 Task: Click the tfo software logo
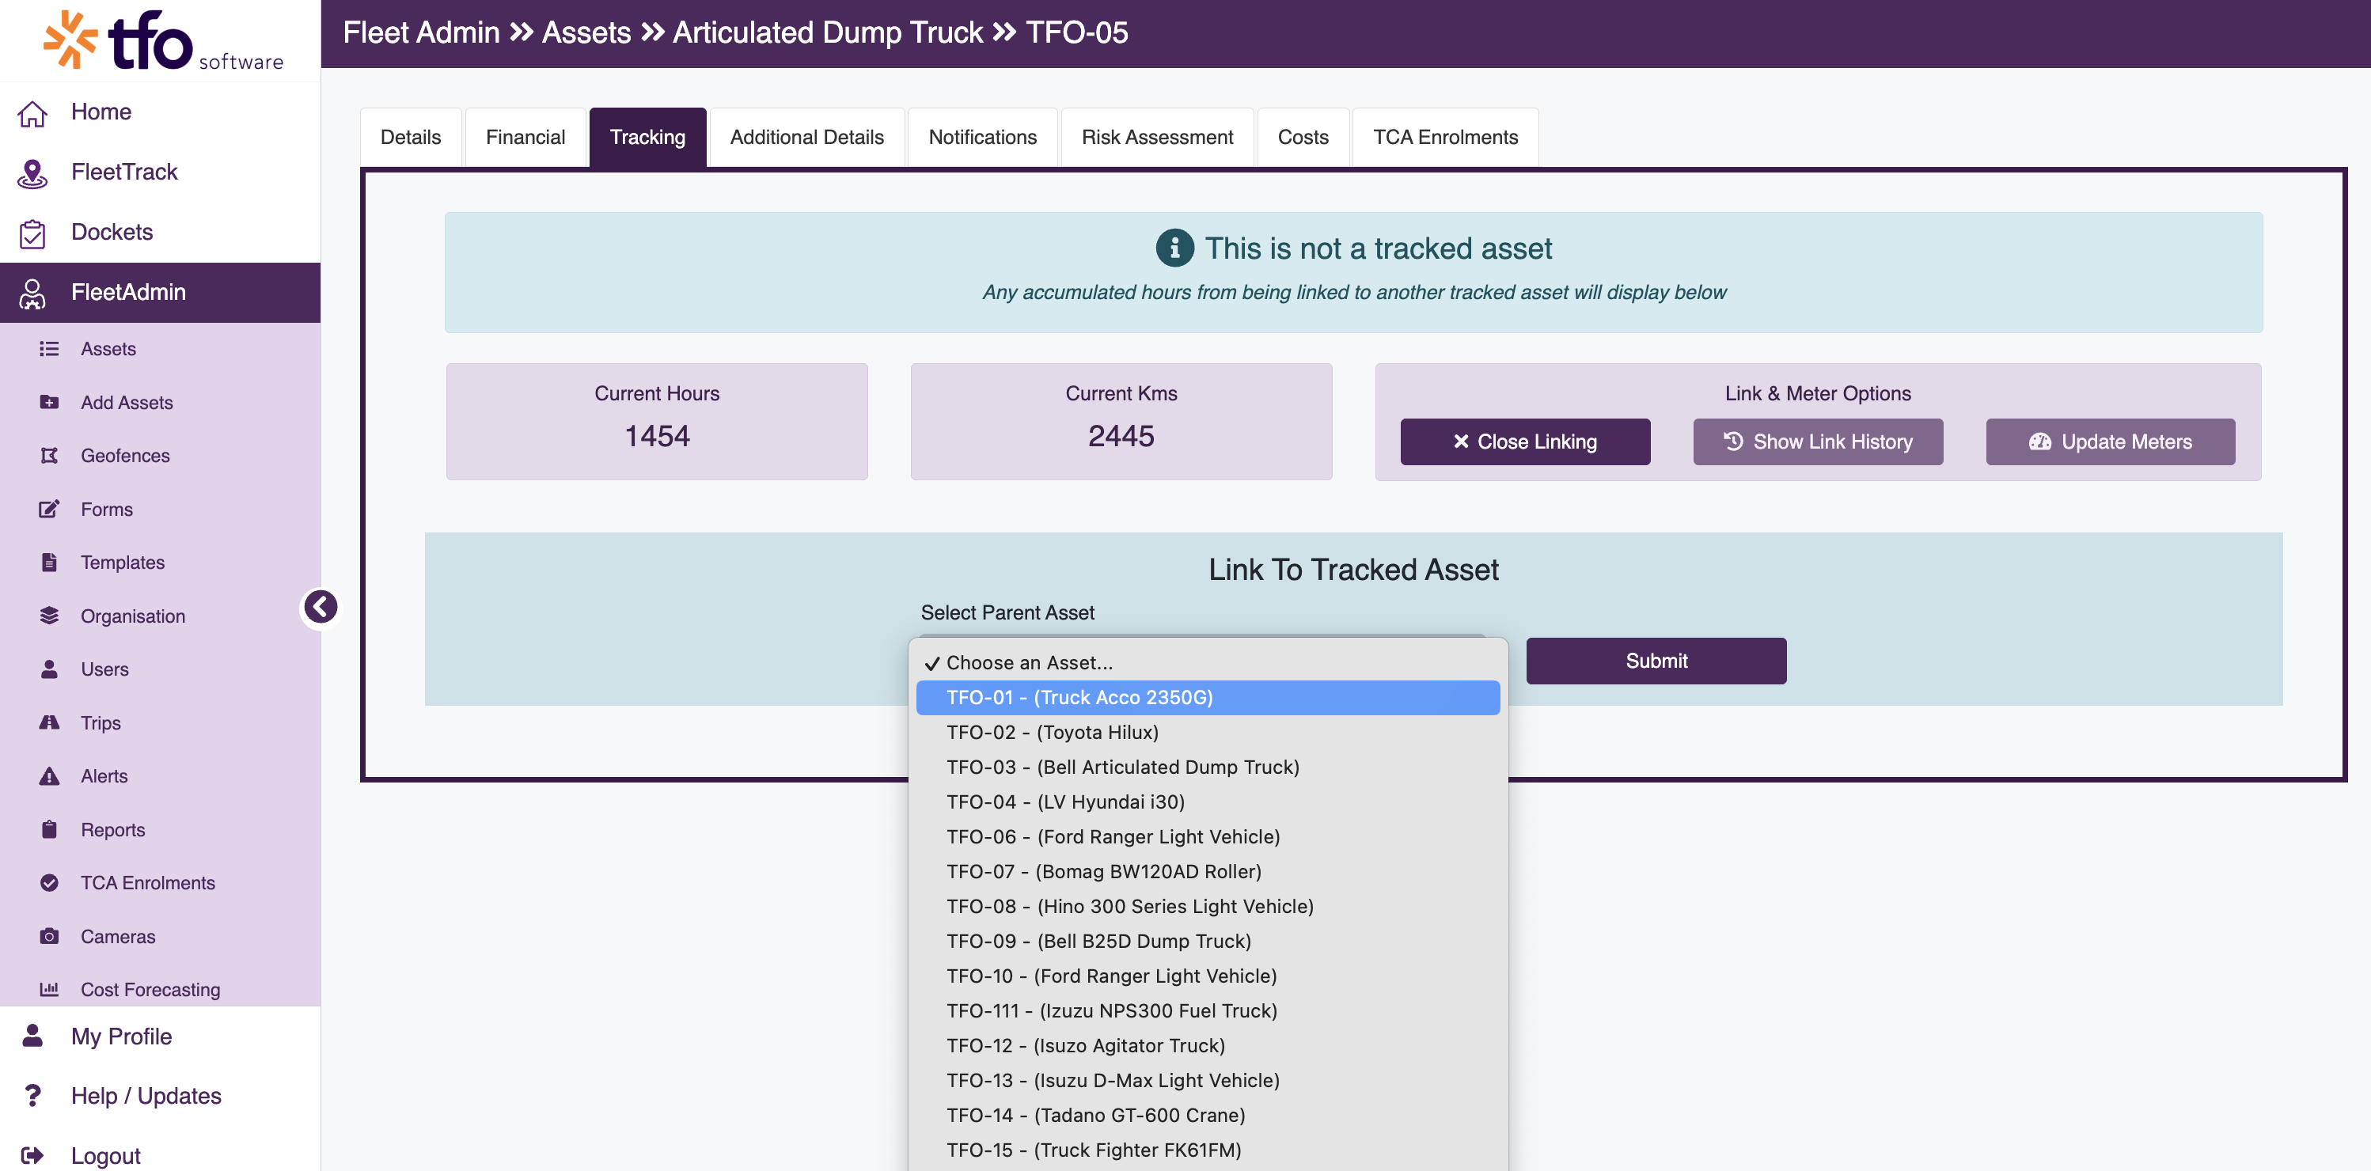pos(163,40)
